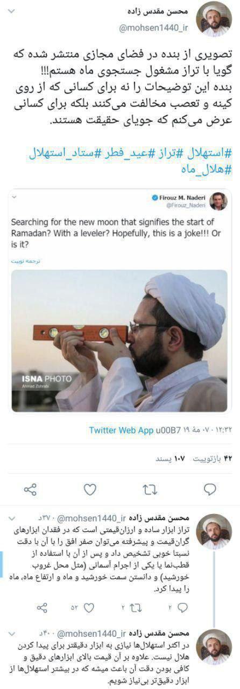The width and height of the screenshot is (240, 689).
Task: View the ۴۲ retweets list
Action: [x=214, y=459]
